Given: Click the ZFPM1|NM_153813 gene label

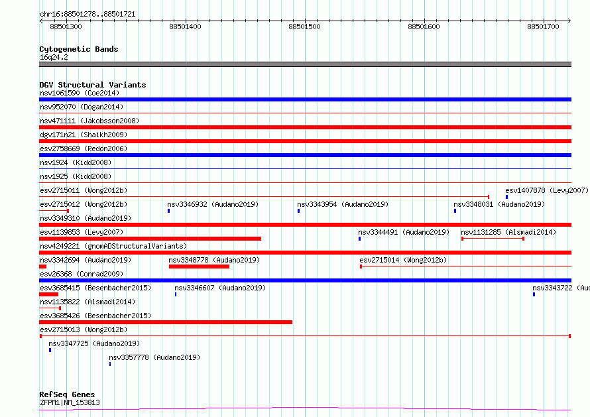Looking at the screenshot, I should pyautogui.click(x=70, y=402).
